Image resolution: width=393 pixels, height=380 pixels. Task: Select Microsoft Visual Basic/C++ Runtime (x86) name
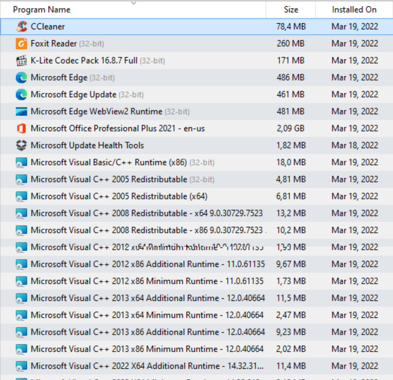[x=109, y=163]
